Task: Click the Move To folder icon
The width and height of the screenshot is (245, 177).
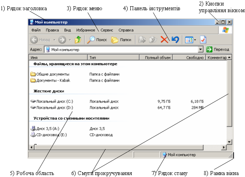Action: coord(142,40)
